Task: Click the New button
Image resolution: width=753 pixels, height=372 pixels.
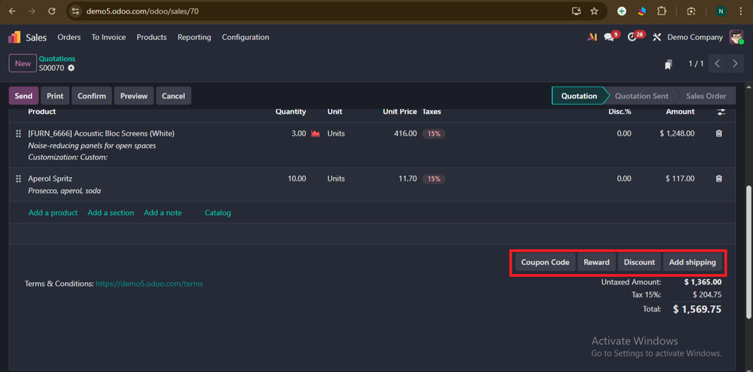Action: 23,64
